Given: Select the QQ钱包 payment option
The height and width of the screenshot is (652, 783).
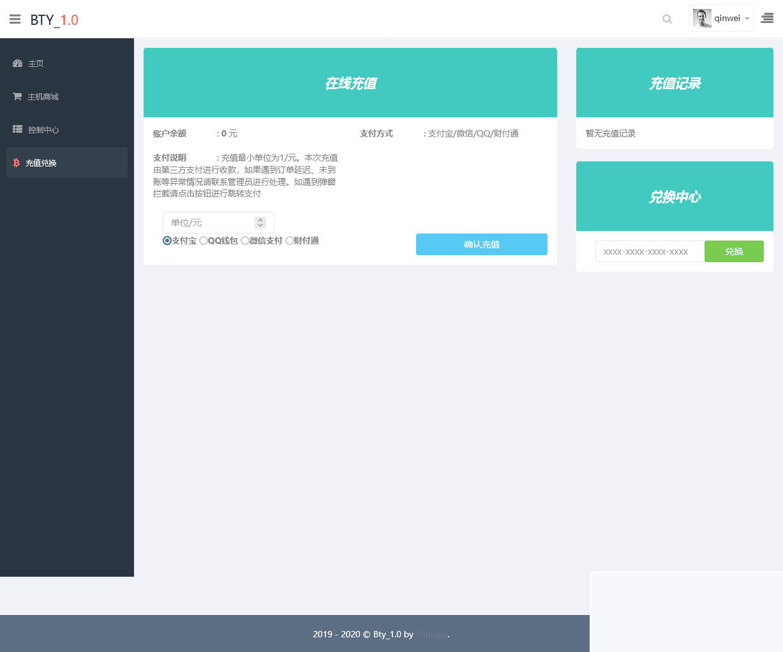Looking at the screenshot, I should [202, 241].
